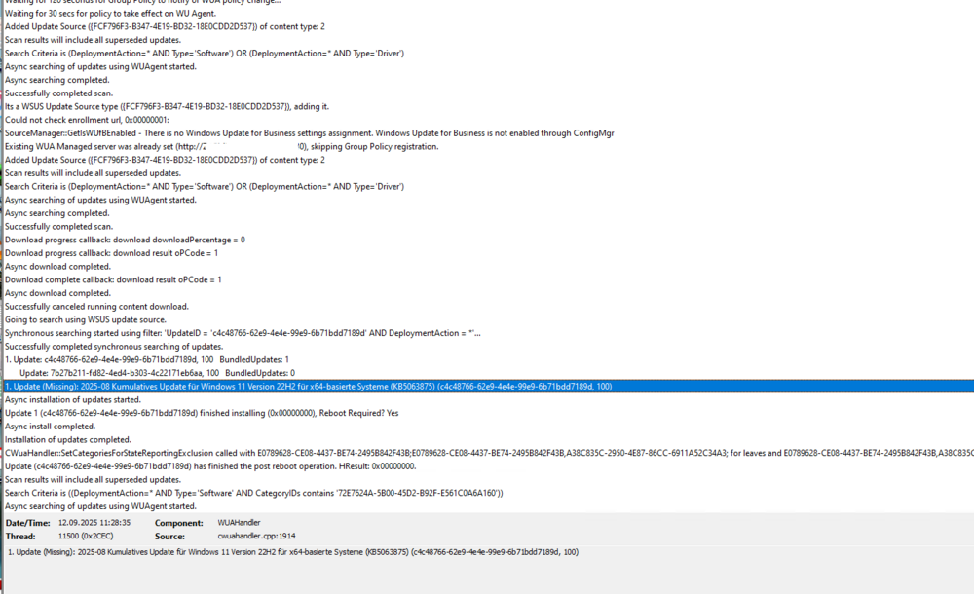The height and width of the screenshot is (594, 974).
Task: Select 'Download progress callback: download downloadPercentage = 0' line
Action: pos(125,240)
